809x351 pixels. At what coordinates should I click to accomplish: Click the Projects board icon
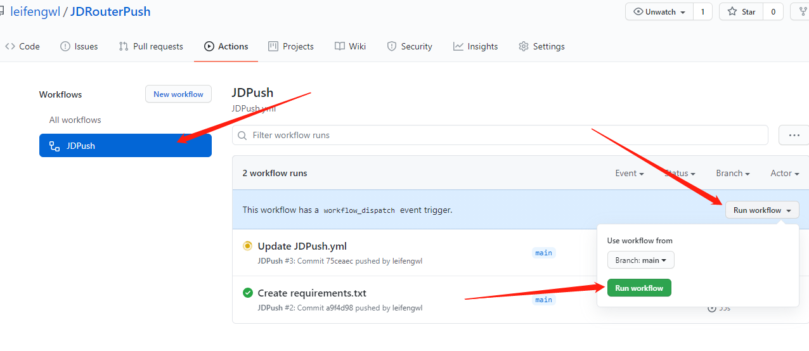(273, 46)
